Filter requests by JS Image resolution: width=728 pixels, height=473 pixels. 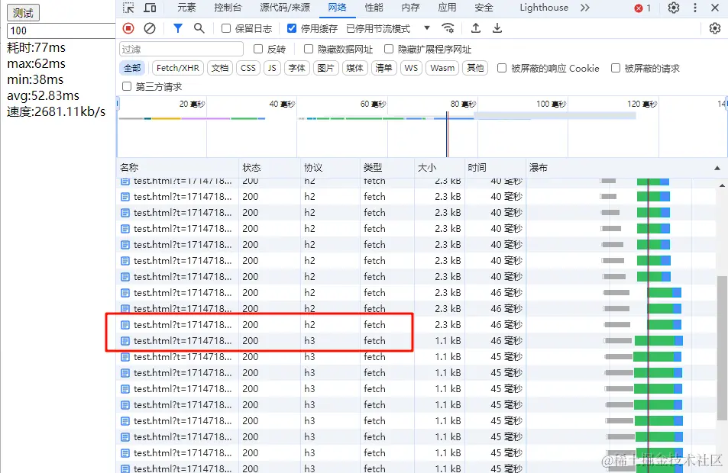click(272, 68)
